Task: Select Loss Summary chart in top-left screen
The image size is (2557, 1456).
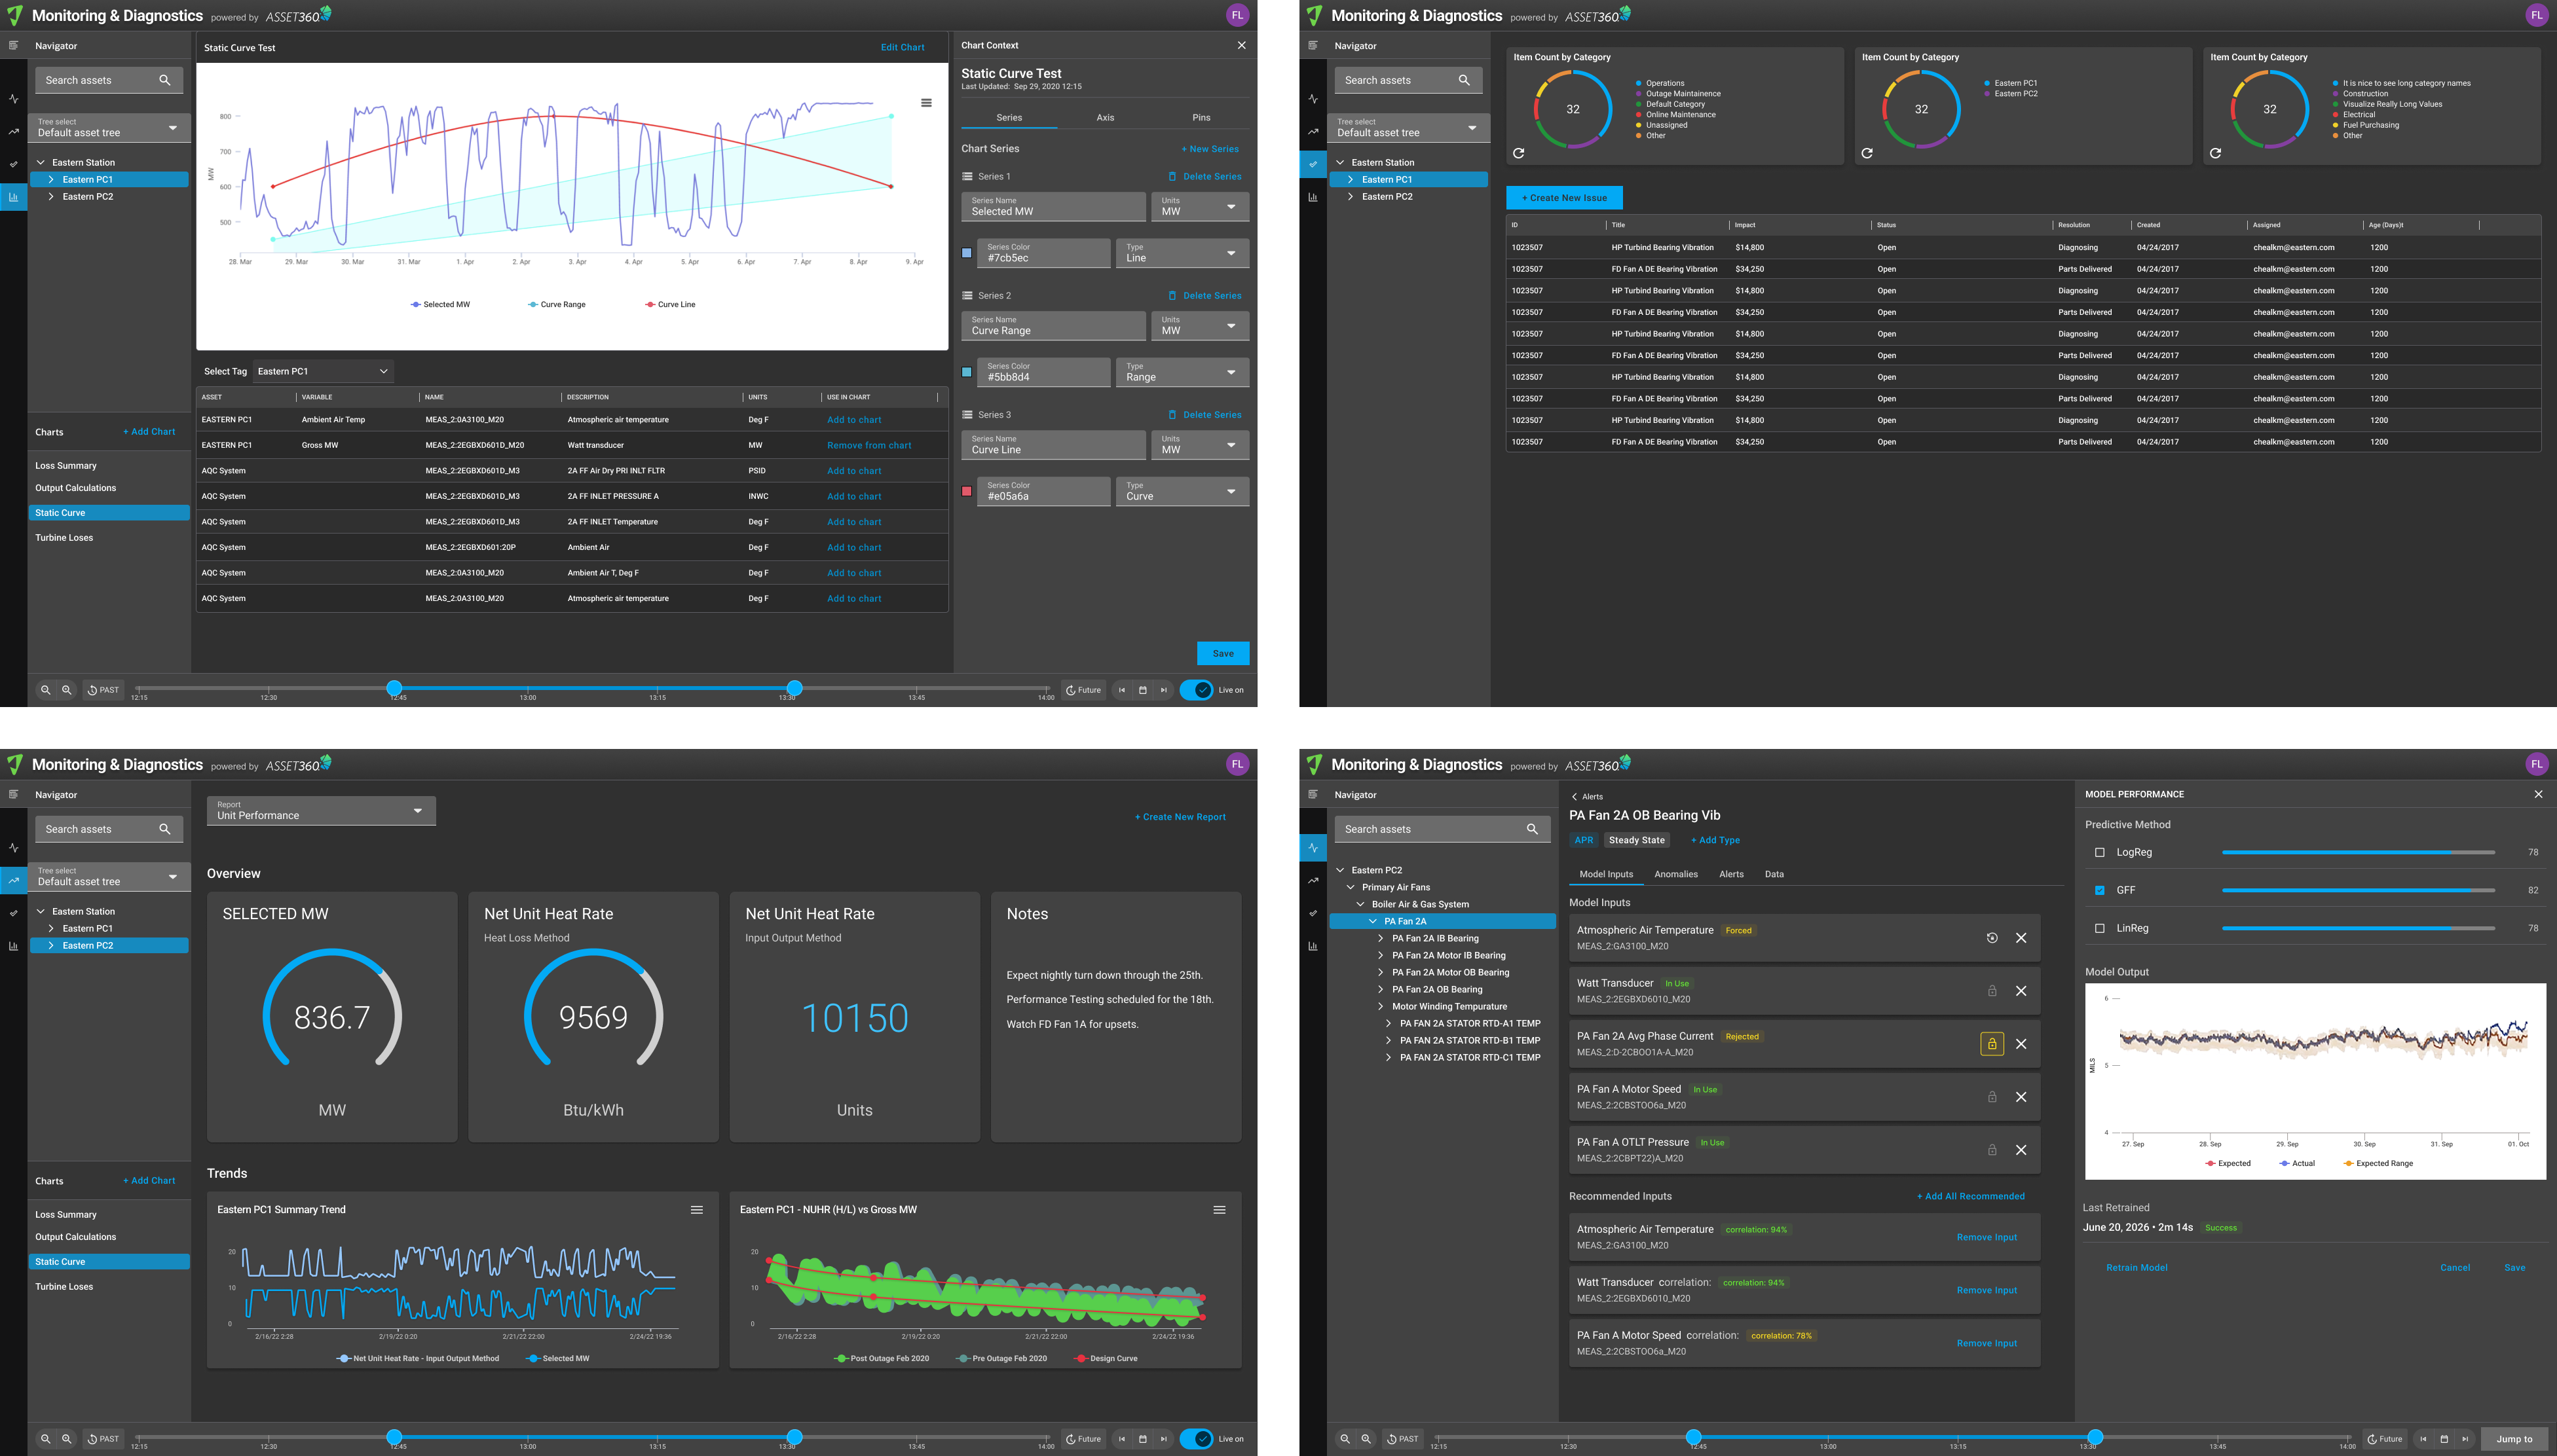Action: [x=66, y=466]
